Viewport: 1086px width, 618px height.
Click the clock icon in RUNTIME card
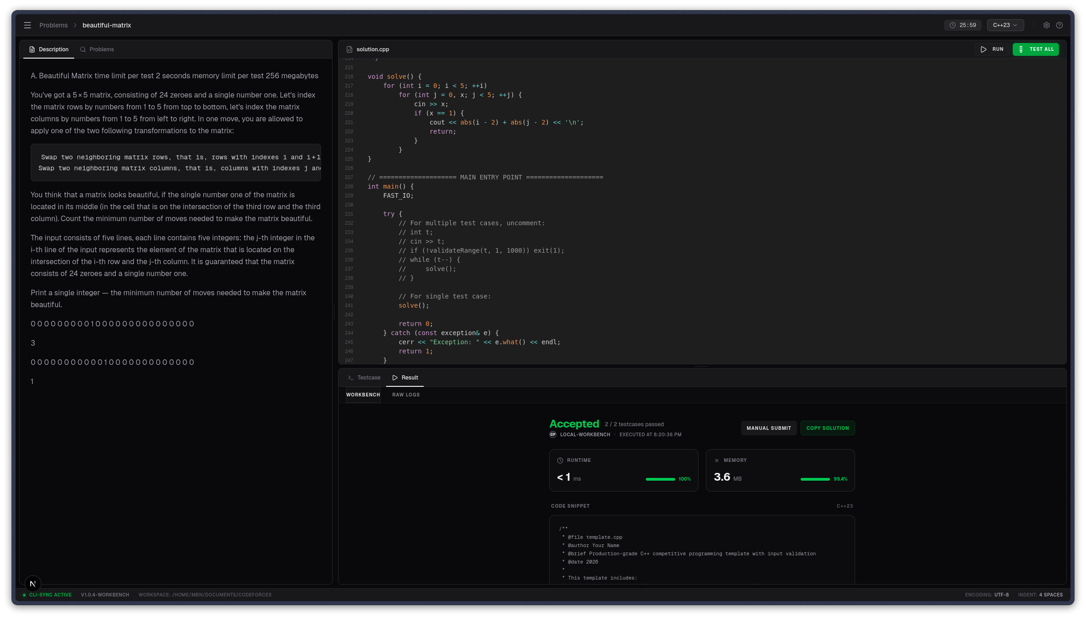click(x=560, y=461)
